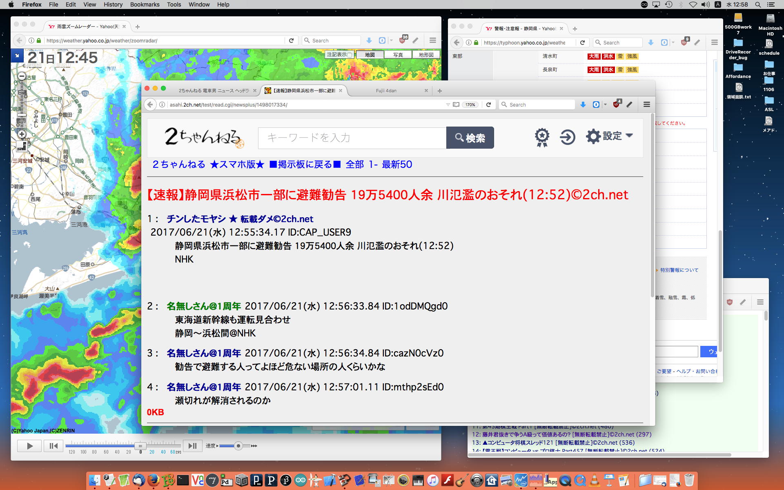Select the 地形図 map type
Screen dimensions: 784x490
coord(426,55)
